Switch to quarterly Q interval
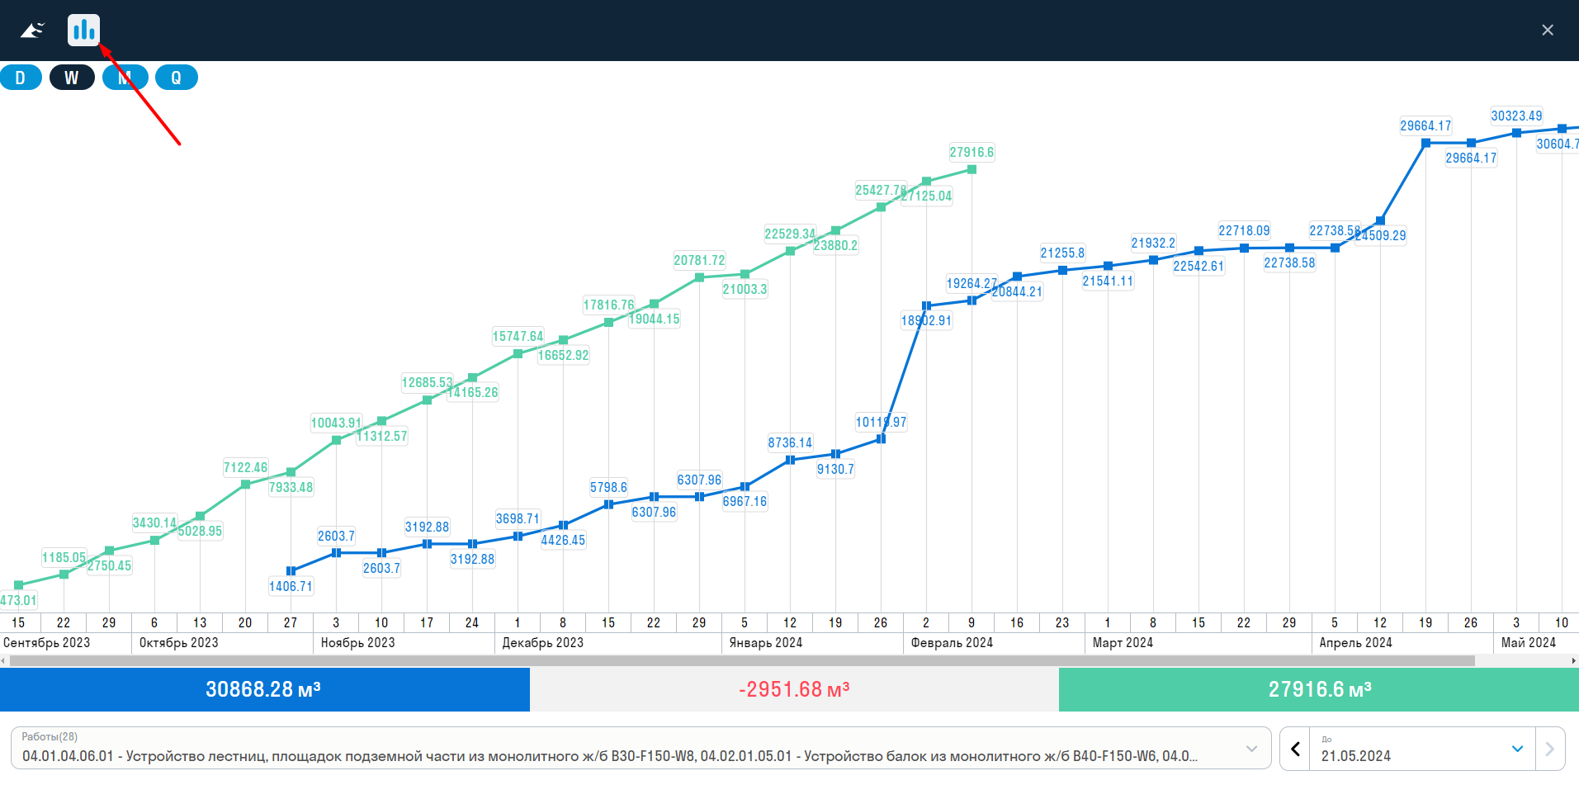1579x785 pixels. click(x=176, y=78)
